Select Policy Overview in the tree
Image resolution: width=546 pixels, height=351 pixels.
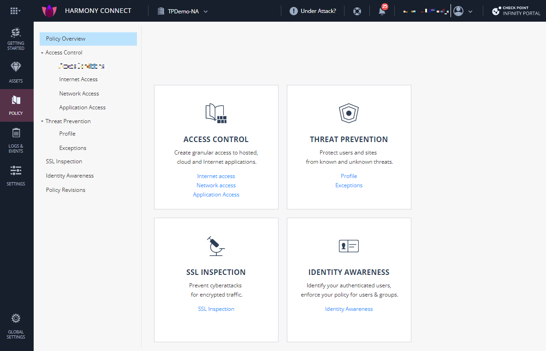88,39
